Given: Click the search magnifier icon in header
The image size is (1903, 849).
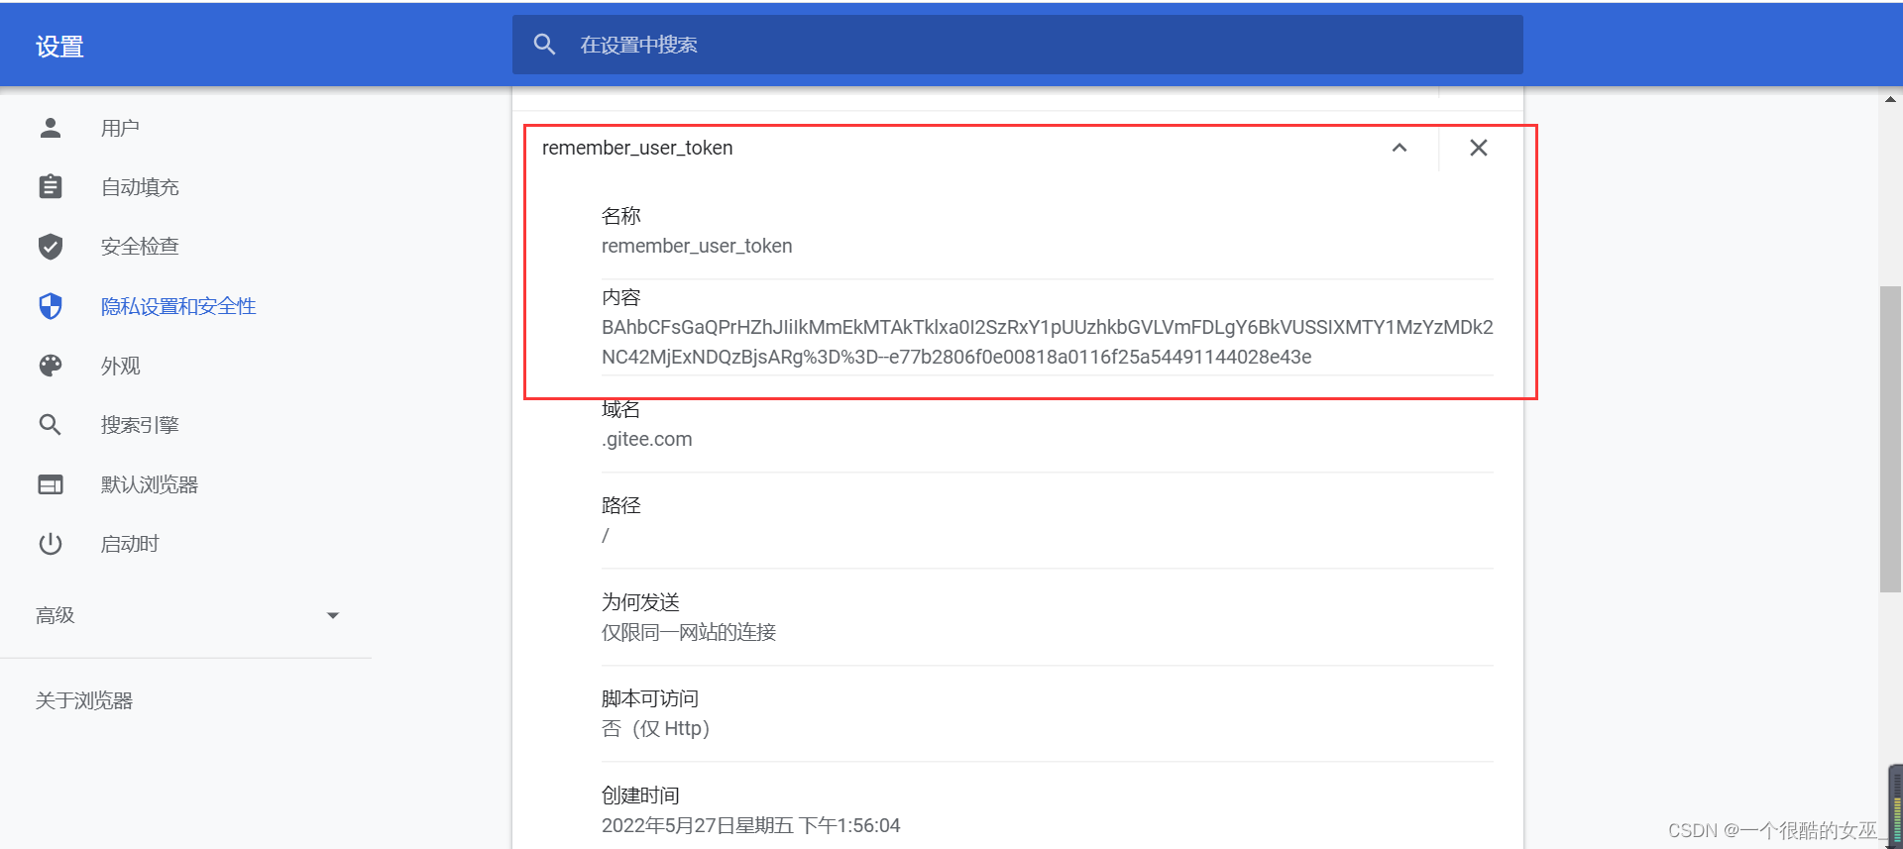Looking at the screenshot, I should [x=544, y=45].
